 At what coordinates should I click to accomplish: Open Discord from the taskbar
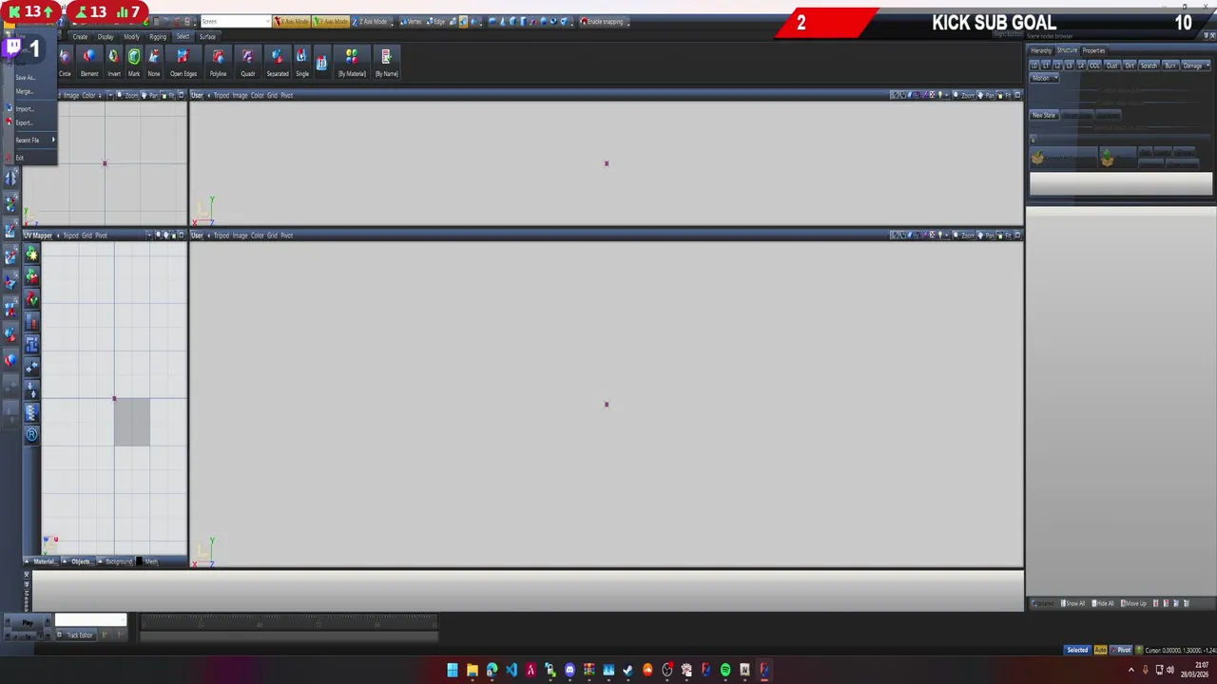coord(570,670)
